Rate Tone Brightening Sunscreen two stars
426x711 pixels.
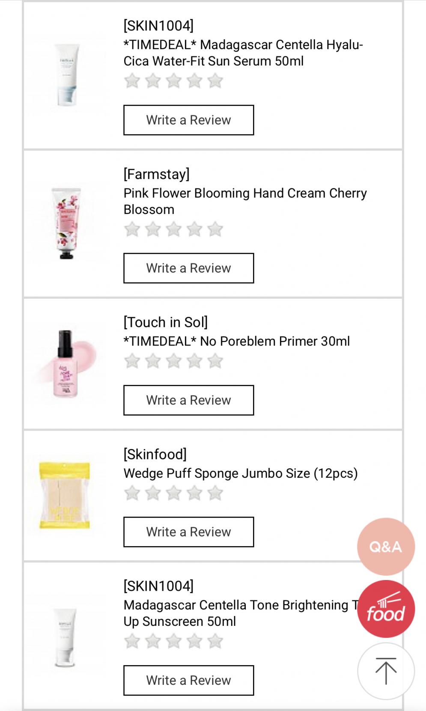[x=153, y=641]
